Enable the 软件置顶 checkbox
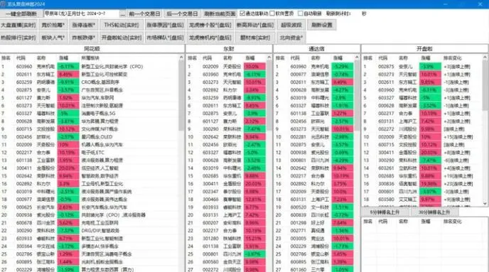 click(x=272, y=13)
